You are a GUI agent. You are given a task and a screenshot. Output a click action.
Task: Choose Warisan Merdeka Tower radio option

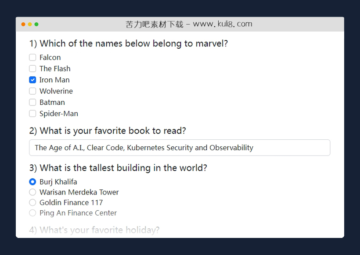32,192
